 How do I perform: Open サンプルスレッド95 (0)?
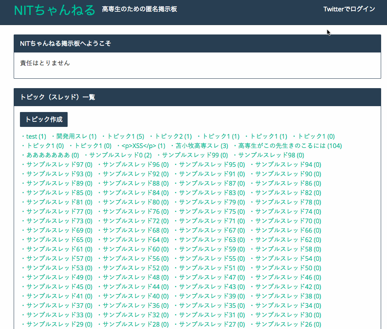click(x=212, y=164)
